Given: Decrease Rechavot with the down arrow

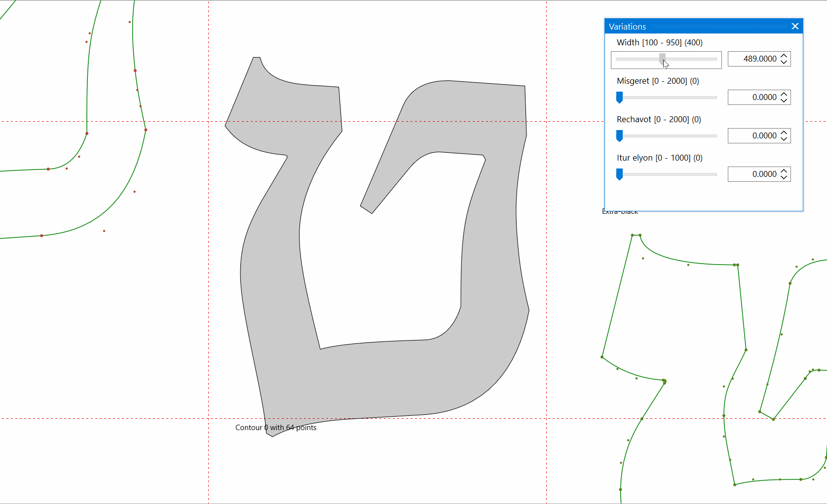Looking at the screenshot, I should (x=784, y=139).
